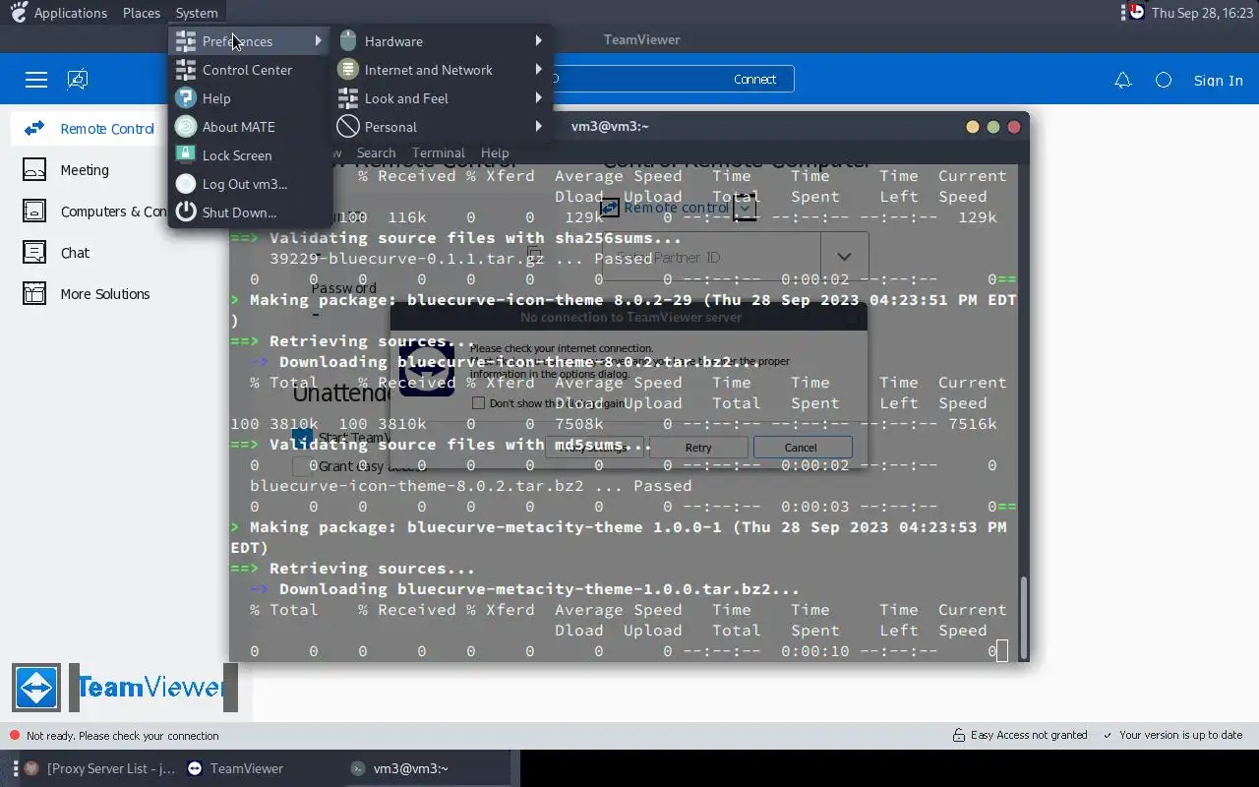Click the Shut Down power icon
1259x787 pixels.
186,212
